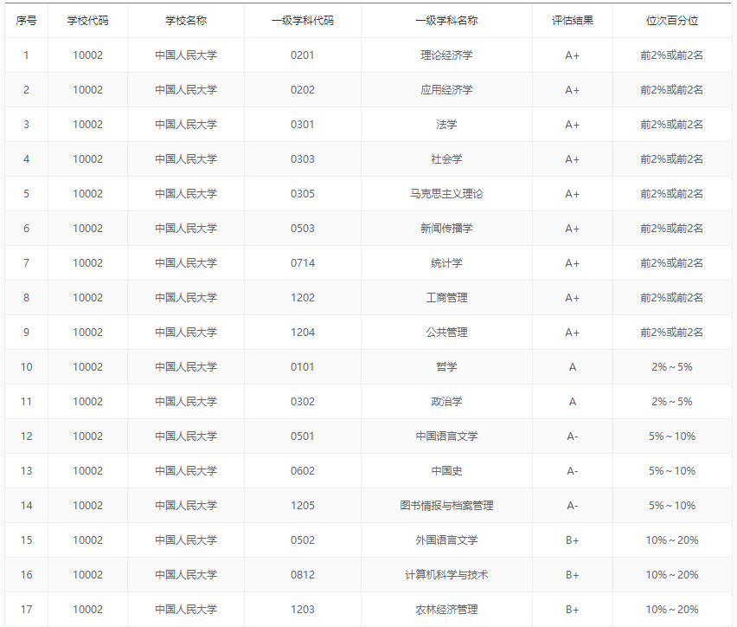The height and width of the screenshot is (627, 737).
Task: Click the A+ result for 公共管理
Action: coord(573,333)
